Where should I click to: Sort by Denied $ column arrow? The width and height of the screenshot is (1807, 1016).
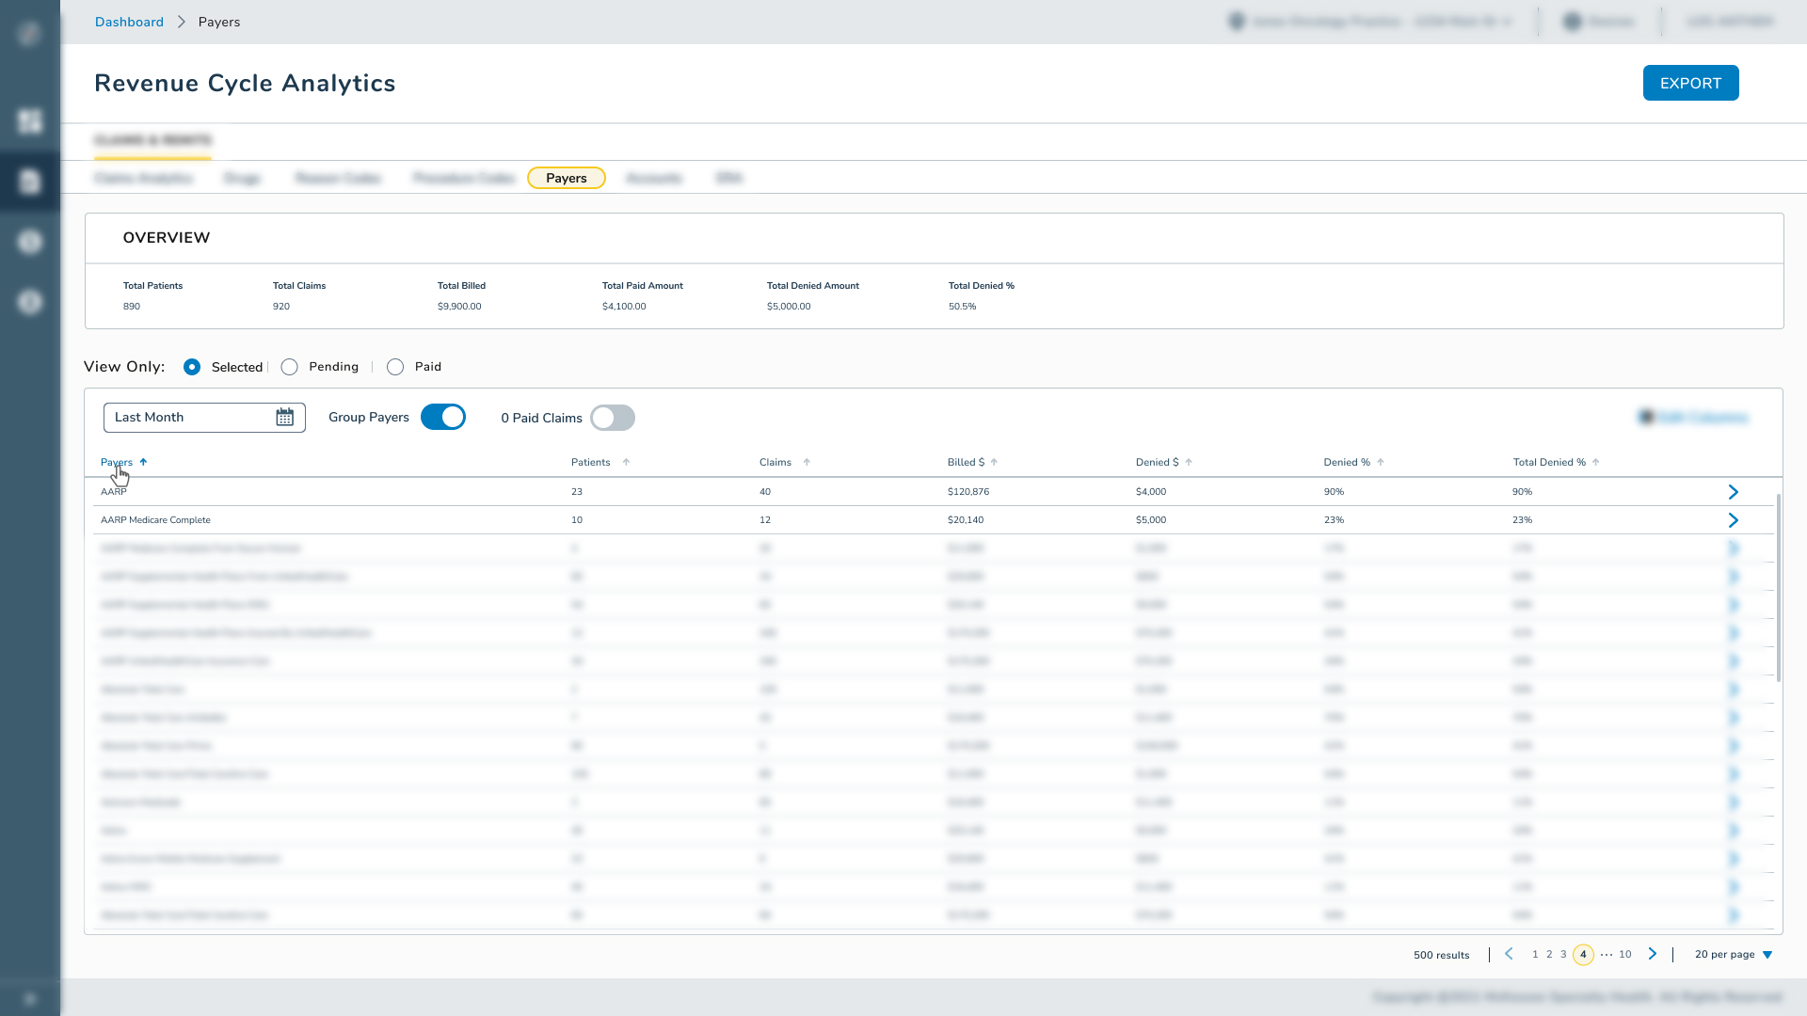pos(1189,462)
